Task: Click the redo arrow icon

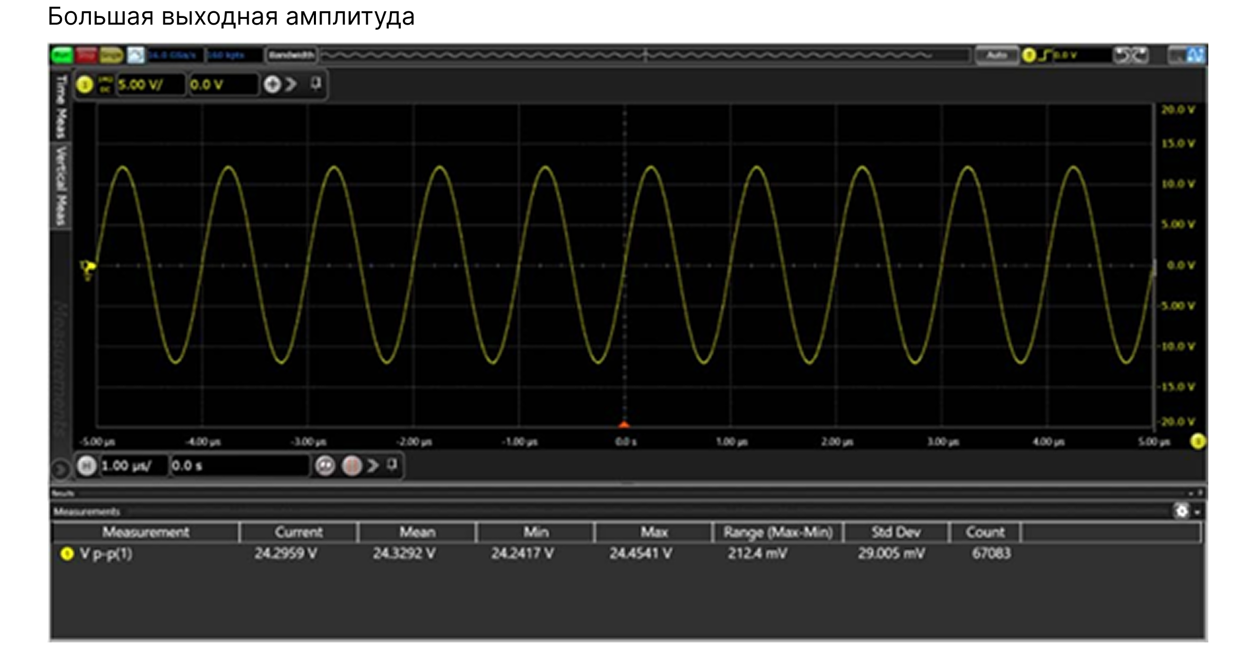Action: pyautogui.click(x=1140, y=55)
